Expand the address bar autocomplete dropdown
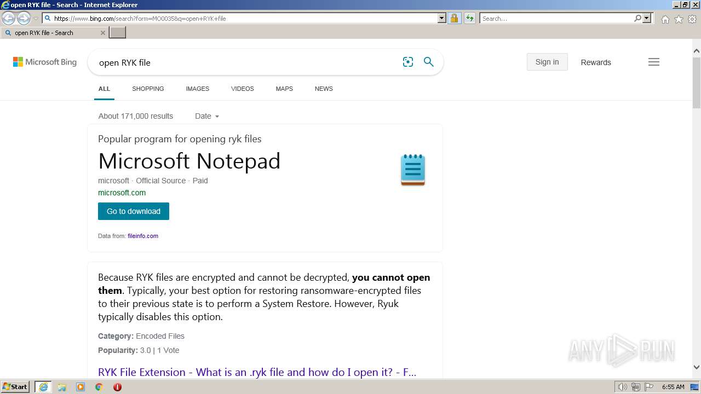Image resolution: width=701 pixels, height=394 pixels. click(x=442, y=19)
